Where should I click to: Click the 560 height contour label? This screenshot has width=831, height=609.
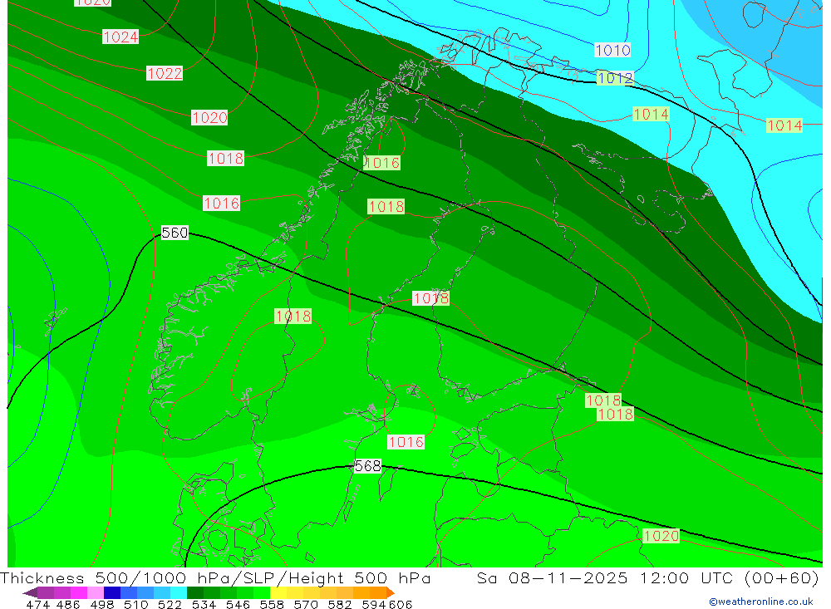click(x=175, y=233)
